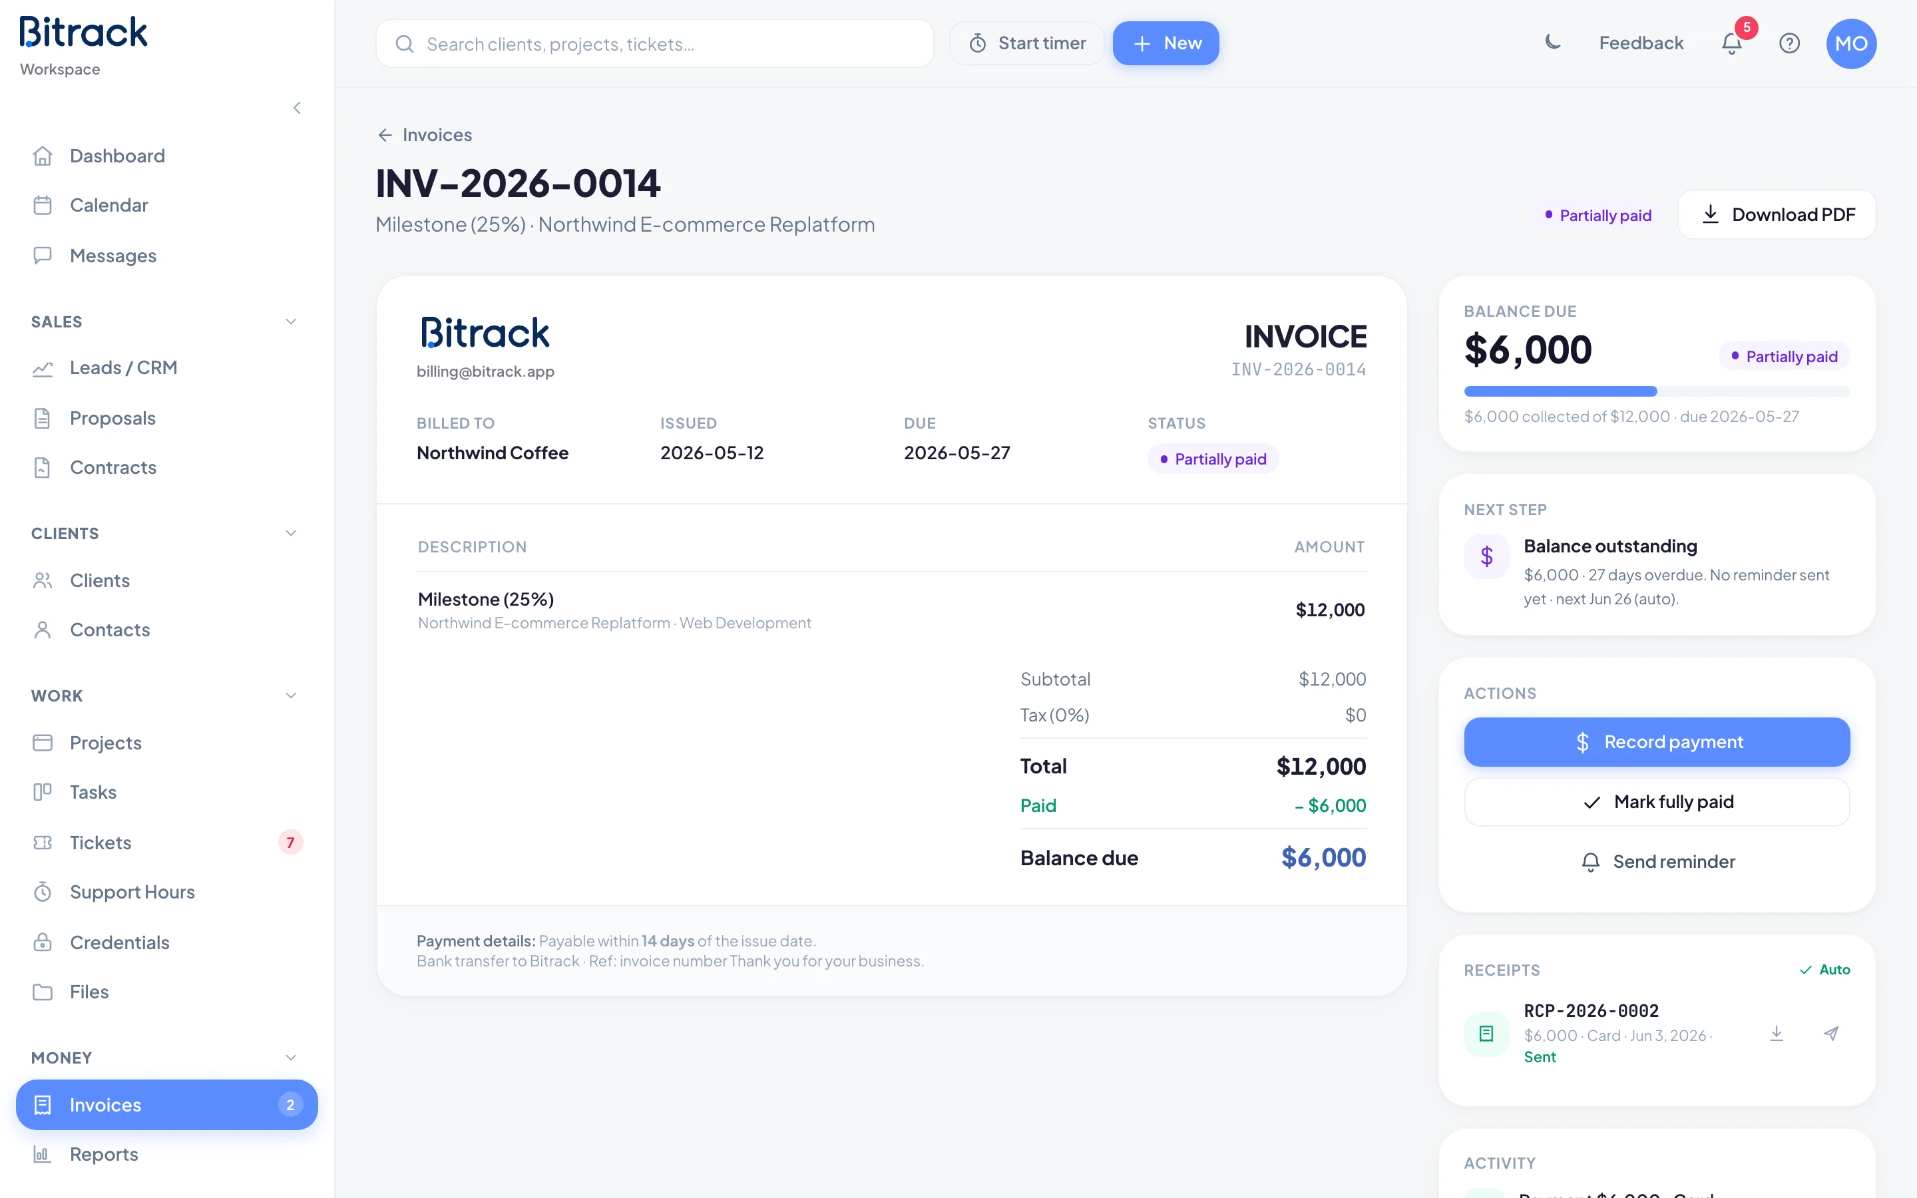Download receipt RCP-2026-0002
The width and height of the screenshot is (1917, 1198).
point(1776,1033)
